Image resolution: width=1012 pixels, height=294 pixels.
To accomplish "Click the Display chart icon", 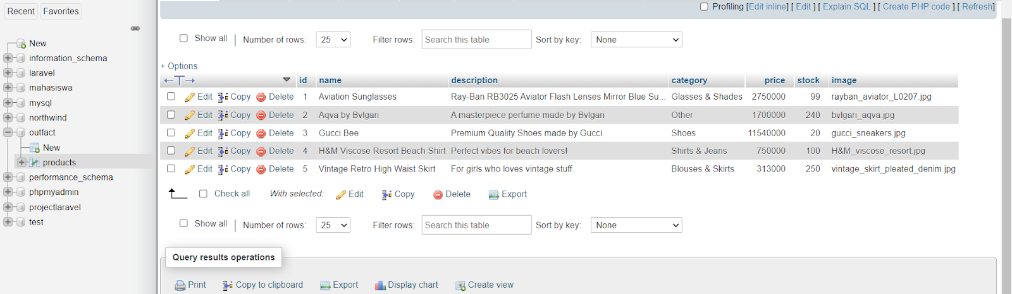I will point(380,285).
